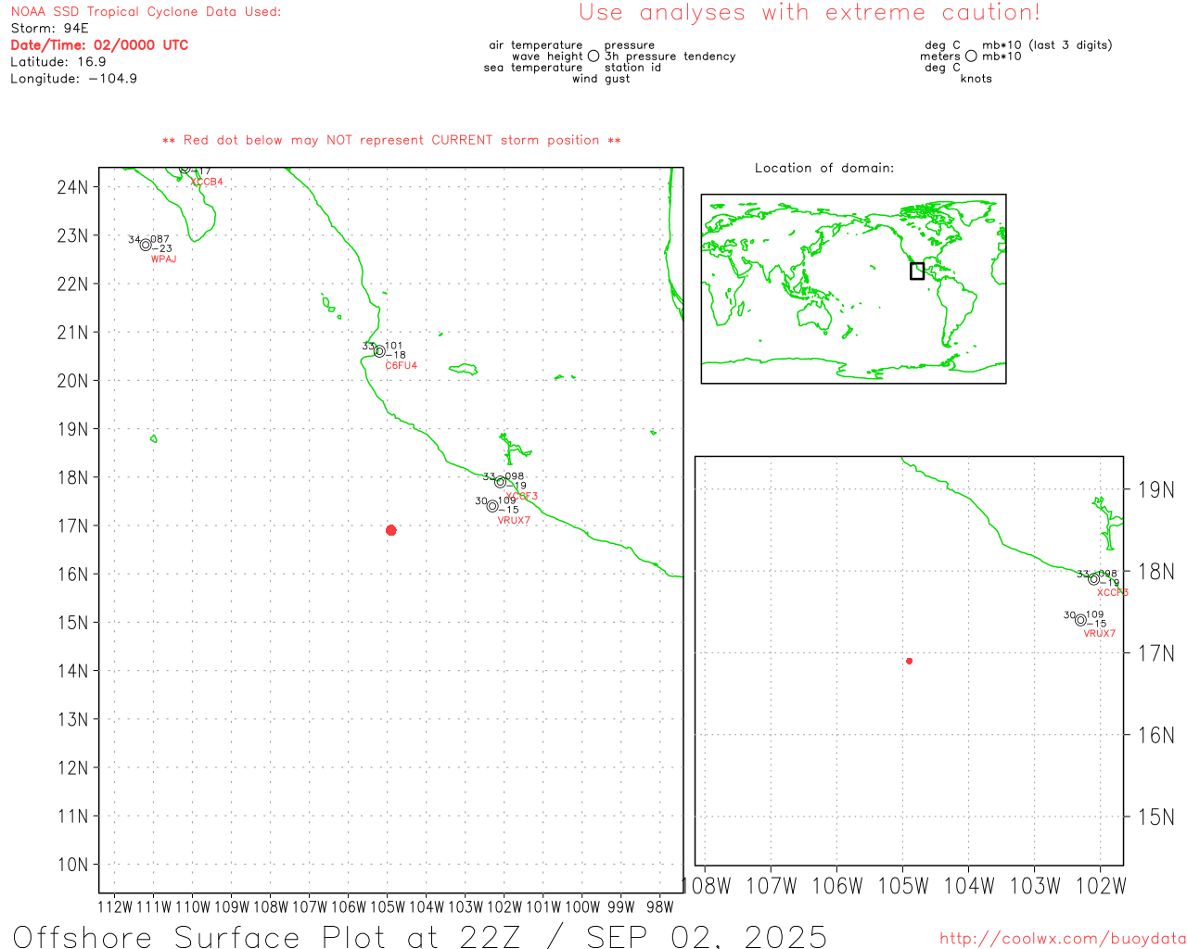The width and height of the screenshot is (1187, 949).
Task: Click the 15N label on inset map axis
Action: 1156,817
